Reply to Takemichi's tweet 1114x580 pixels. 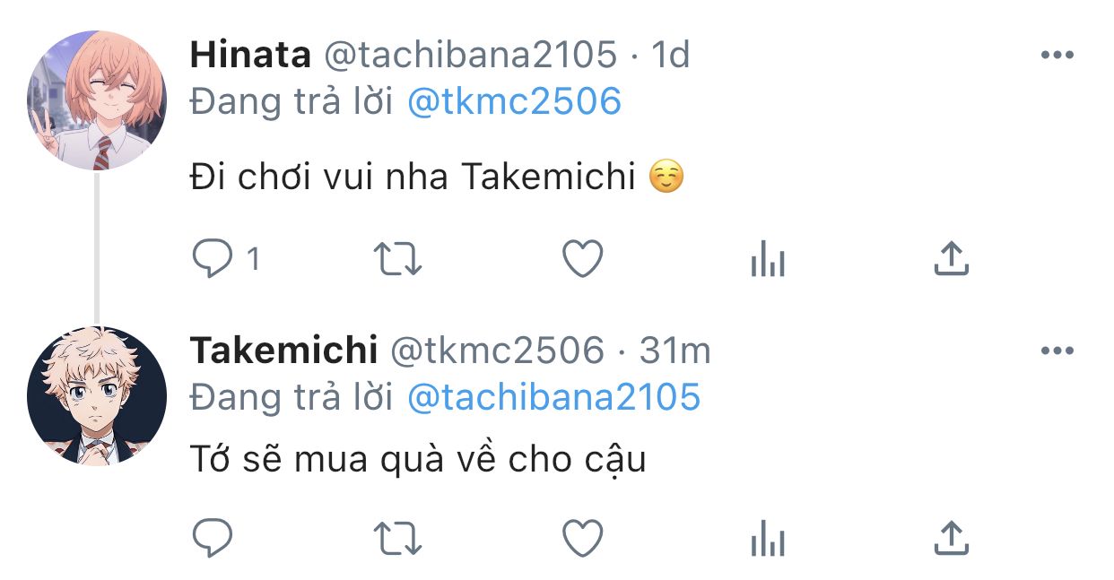[x=213, y=538]
